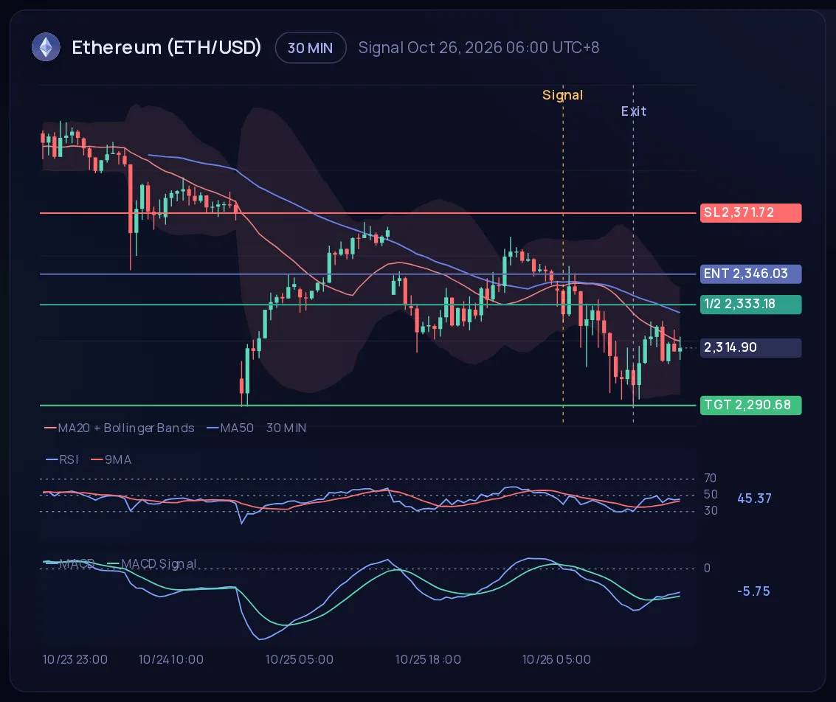This screenshot has width=836, height=702.
Task: Click the Ethereum (ETH/USD) title
Action: [166, 47]
